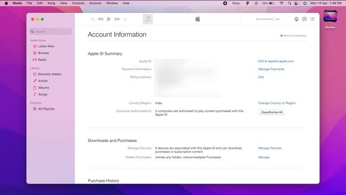Open Control Centre in the menu bar
Screen dimensions: 346x195
(x=297, y=3)
